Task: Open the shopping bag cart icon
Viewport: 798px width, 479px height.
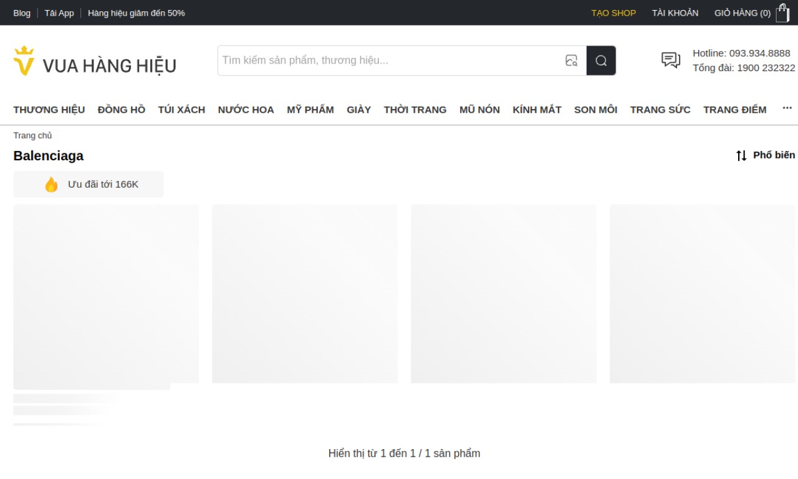Action: (782, 12)
